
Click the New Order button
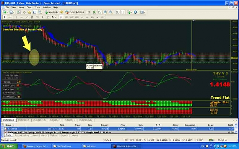pyautogui.click(x=52, y=12)
